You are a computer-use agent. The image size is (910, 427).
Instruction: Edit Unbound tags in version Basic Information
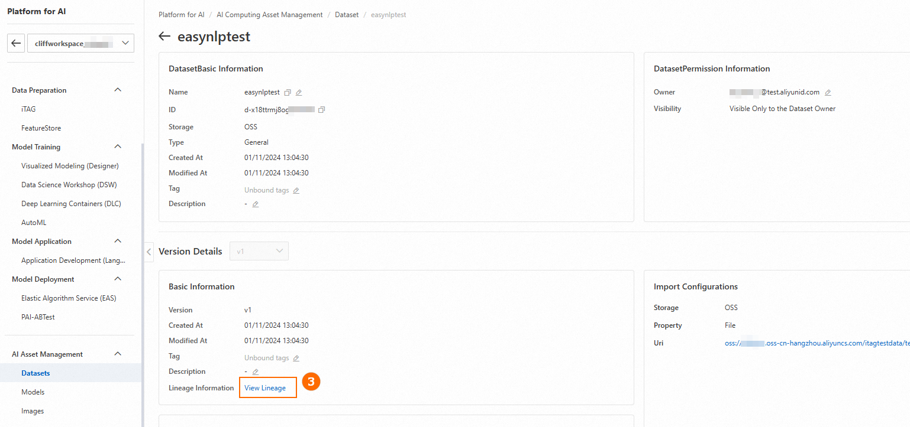click(x=296, y=358)
